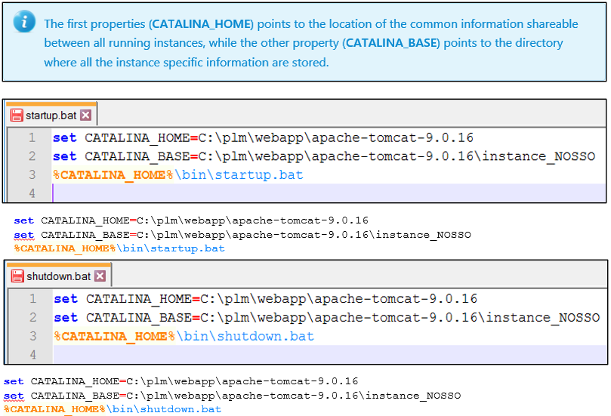Select line number 3 in startup.bat editor
Screen dimensions: 611x416
pyautogui.click(x=32, y=175)
